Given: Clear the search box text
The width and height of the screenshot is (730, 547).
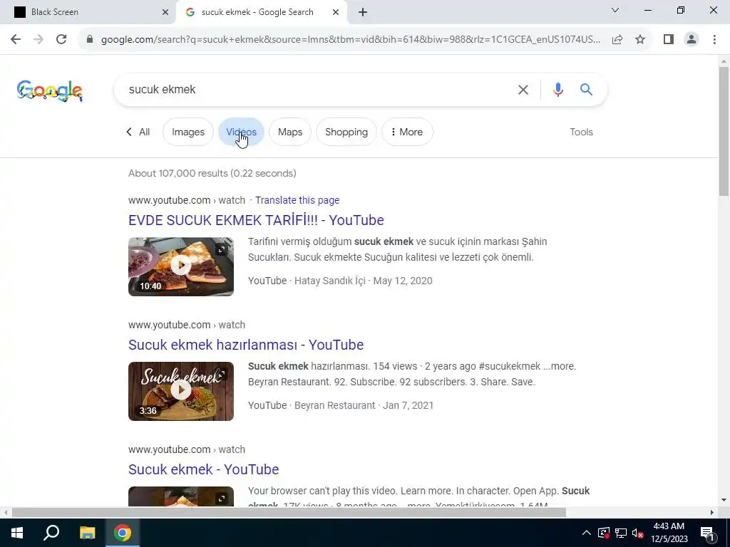Looking at the screenshot, I should (523, 90).
